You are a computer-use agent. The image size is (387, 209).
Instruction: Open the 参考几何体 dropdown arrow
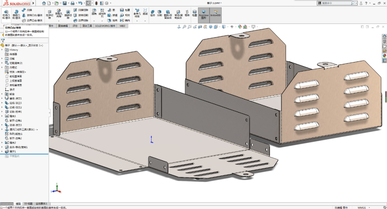point(137,20)
